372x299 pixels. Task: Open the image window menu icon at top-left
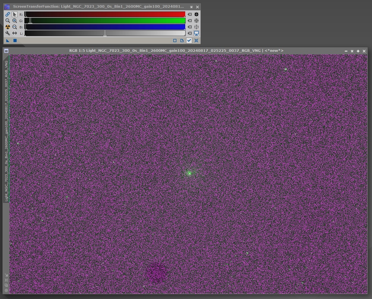(x=6, y=51)
